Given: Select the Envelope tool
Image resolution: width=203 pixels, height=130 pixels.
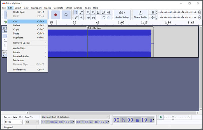Looking at the screenshot, I should pyautogui.click(x=81, y=12).
